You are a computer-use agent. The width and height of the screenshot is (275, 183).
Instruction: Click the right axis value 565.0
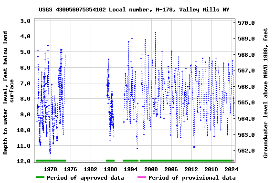[x=246, y=102]
